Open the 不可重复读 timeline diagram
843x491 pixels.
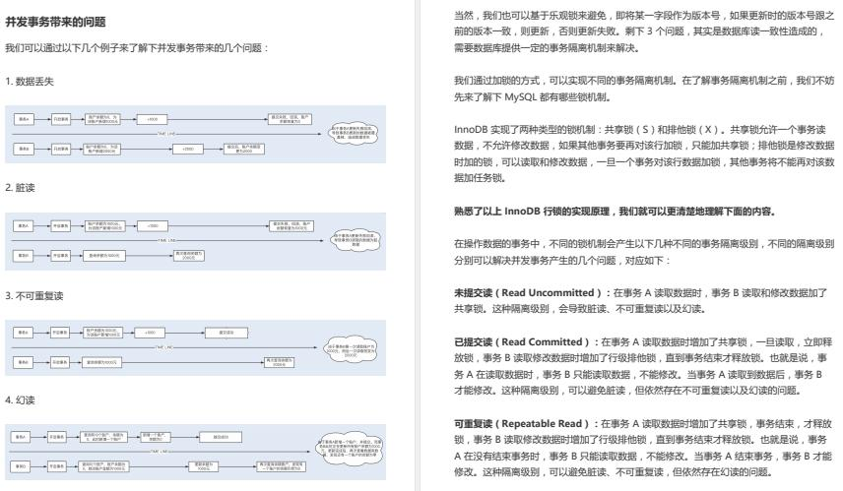tap(196, 347)
